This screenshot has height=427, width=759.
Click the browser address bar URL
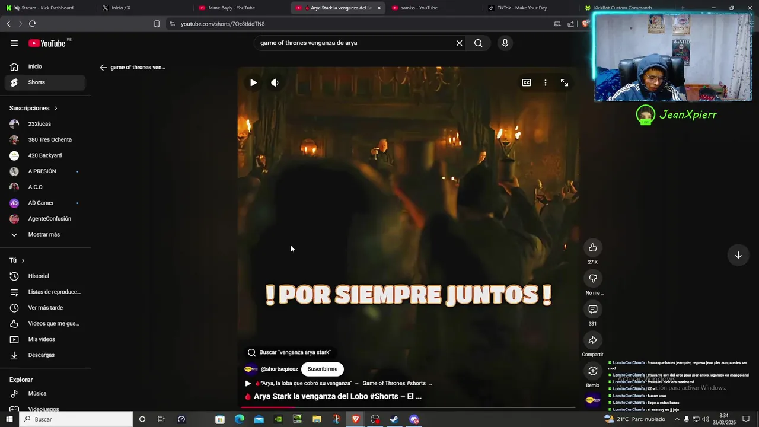coord(223,24)
